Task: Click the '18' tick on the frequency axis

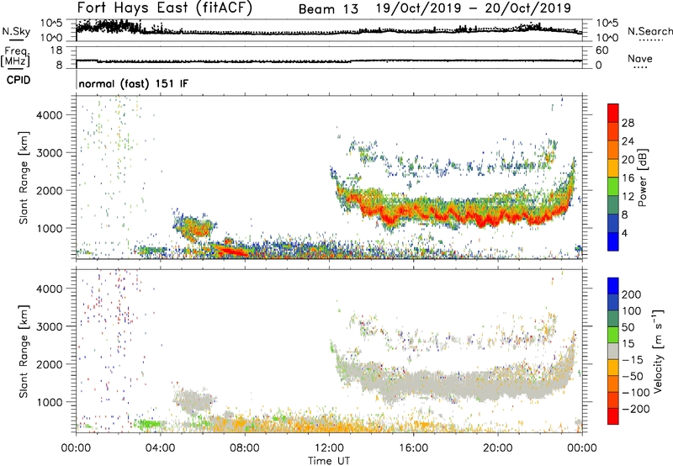Action: click(56, 50)
